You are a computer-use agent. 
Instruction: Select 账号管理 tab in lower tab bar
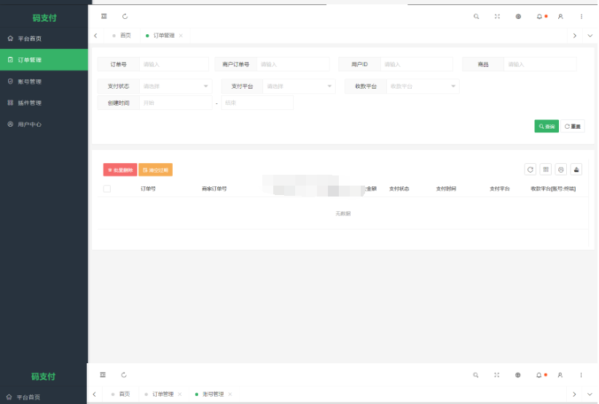coord(214,394)
